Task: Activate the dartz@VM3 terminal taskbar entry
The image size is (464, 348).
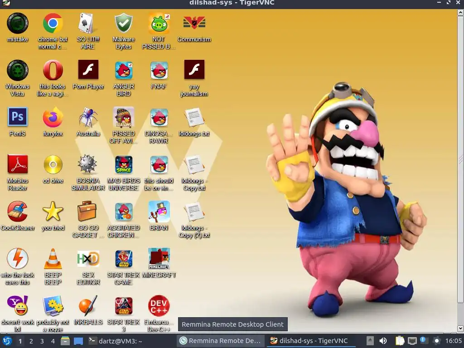Action: [x=116, y=341]
